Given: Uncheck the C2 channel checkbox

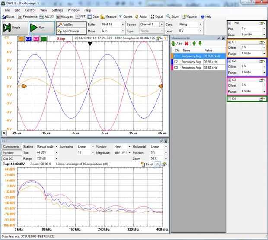Looking at the screenshot, I should click(230, 61).
